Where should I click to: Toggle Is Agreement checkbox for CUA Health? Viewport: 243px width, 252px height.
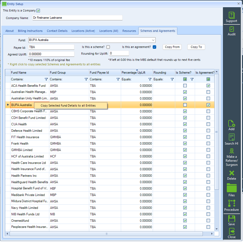point(208,124)
